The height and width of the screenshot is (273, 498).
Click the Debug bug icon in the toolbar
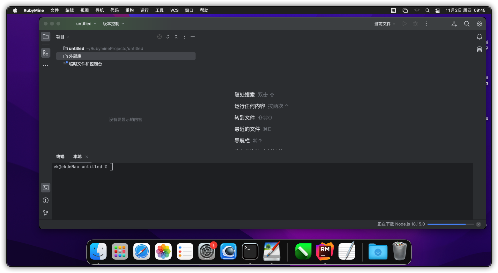pyautogui.click(x=415, y=24)
